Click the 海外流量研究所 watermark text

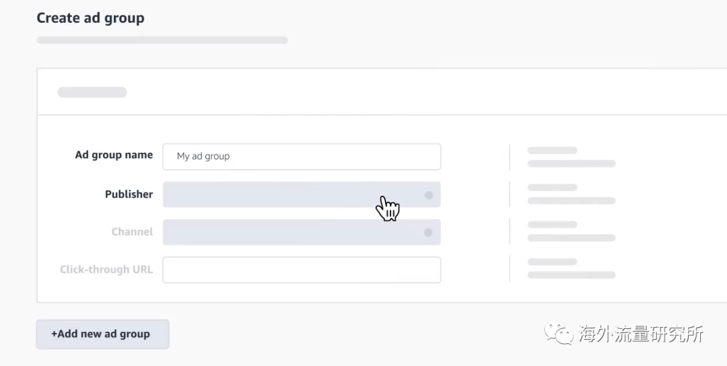coord(641,334)
